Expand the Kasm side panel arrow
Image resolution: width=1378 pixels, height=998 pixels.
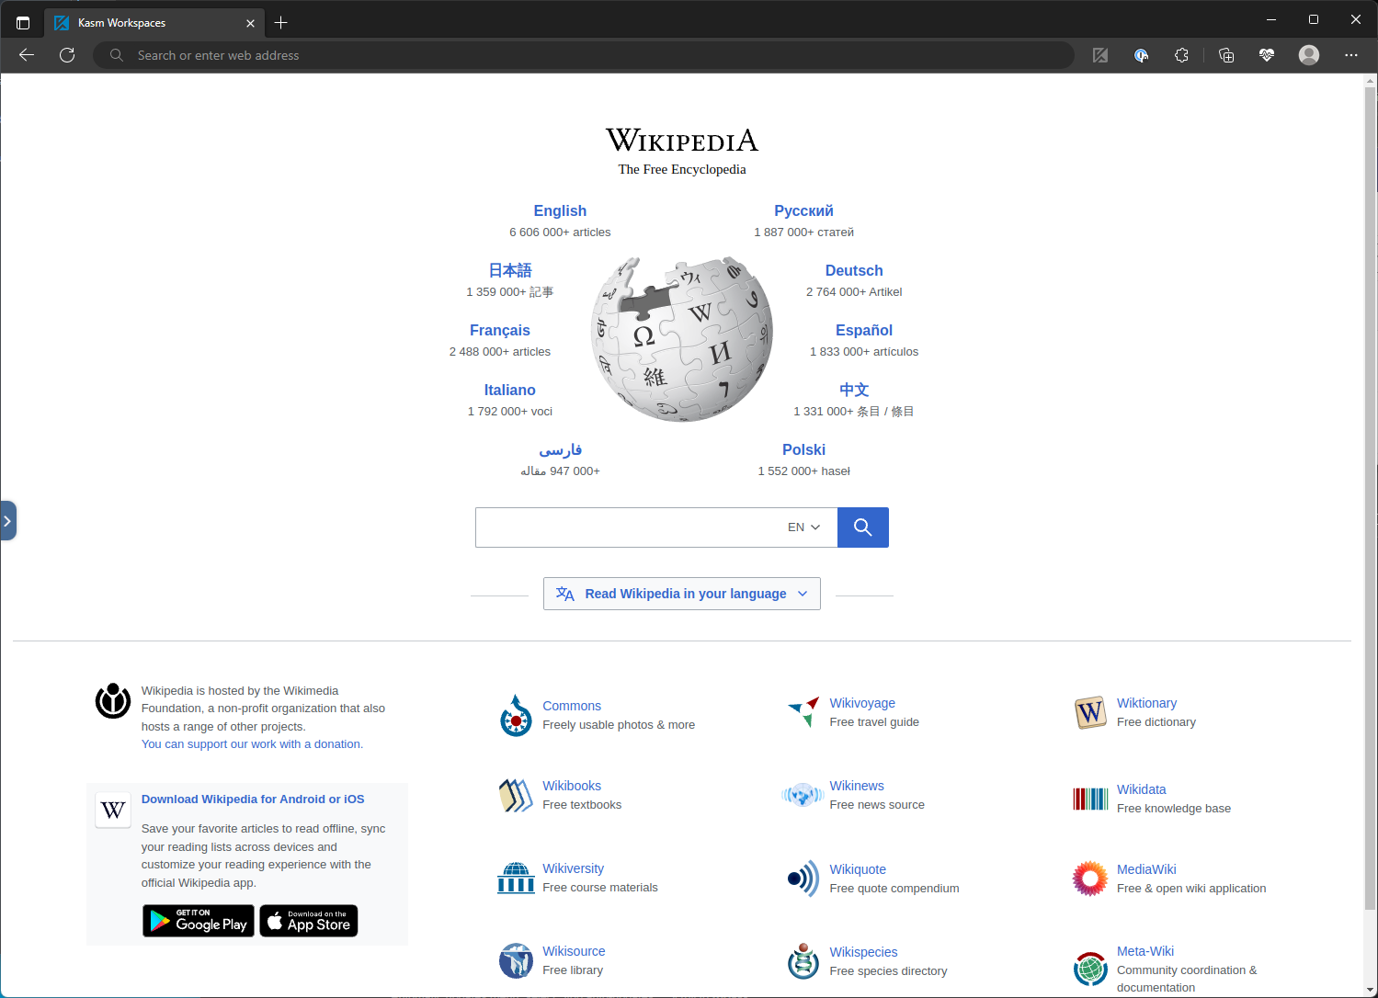(x=7, y=521)
